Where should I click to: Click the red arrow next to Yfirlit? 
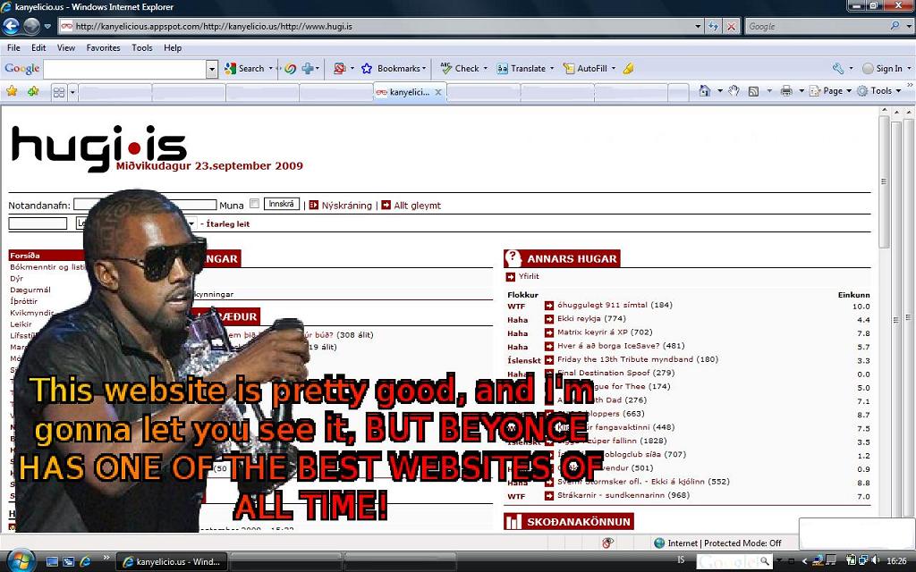click(x=511, y=277)
